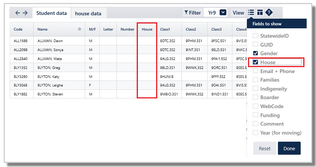The height and width of the screenshot is (167, 316).
Task: Click the Letter column header
Action: tap(108, 29)
